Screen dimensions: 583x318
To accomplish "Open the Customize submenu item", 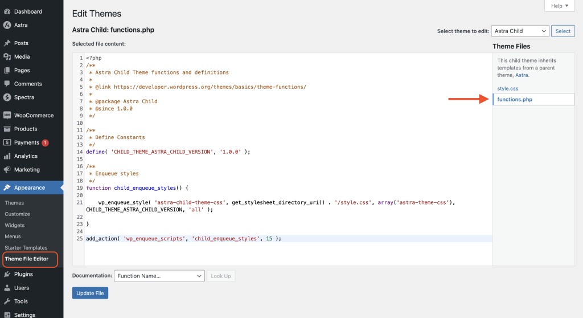I will click(x=18, y=214).
